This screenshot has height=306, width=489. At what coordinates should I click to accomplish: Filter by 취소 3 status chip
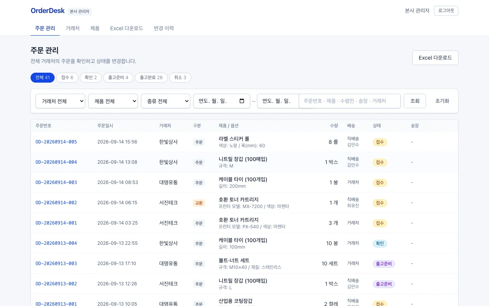pyautogui.click(x=180, y=78)
